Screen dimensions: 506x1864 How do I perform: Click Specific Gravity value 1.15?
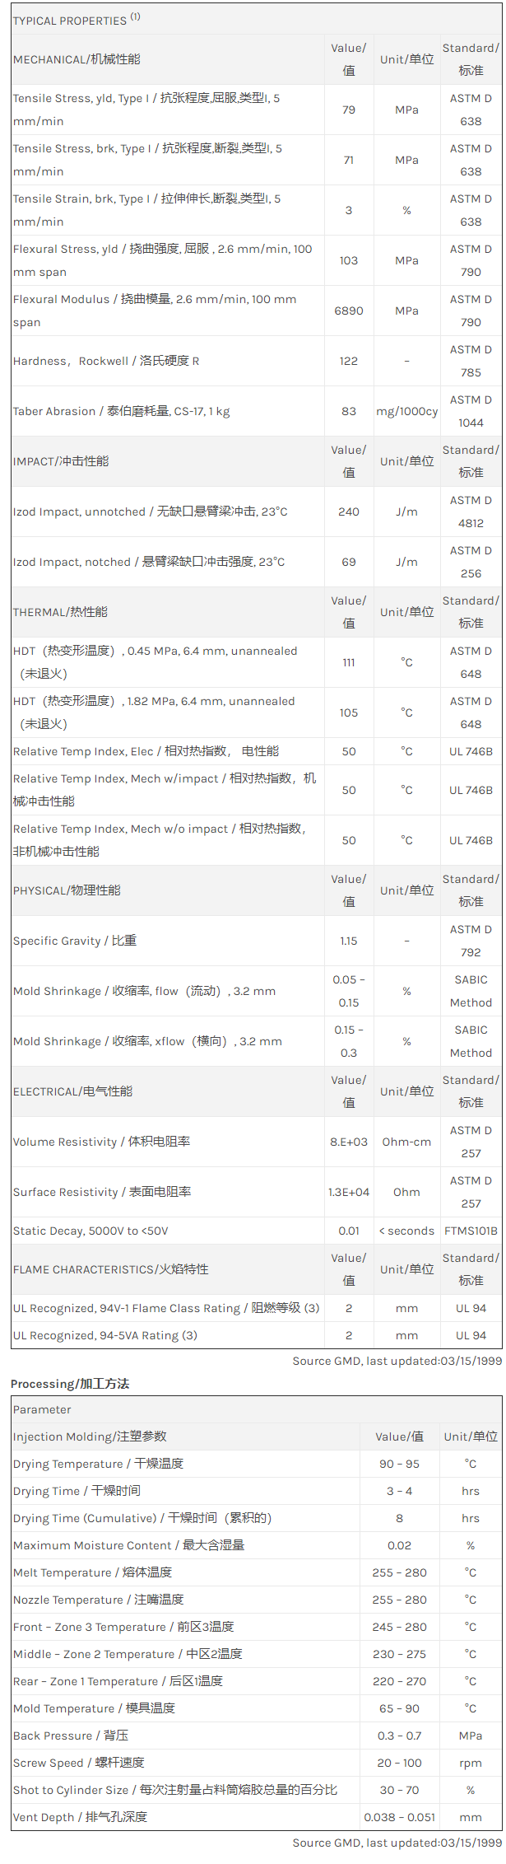tap(349, 941)
